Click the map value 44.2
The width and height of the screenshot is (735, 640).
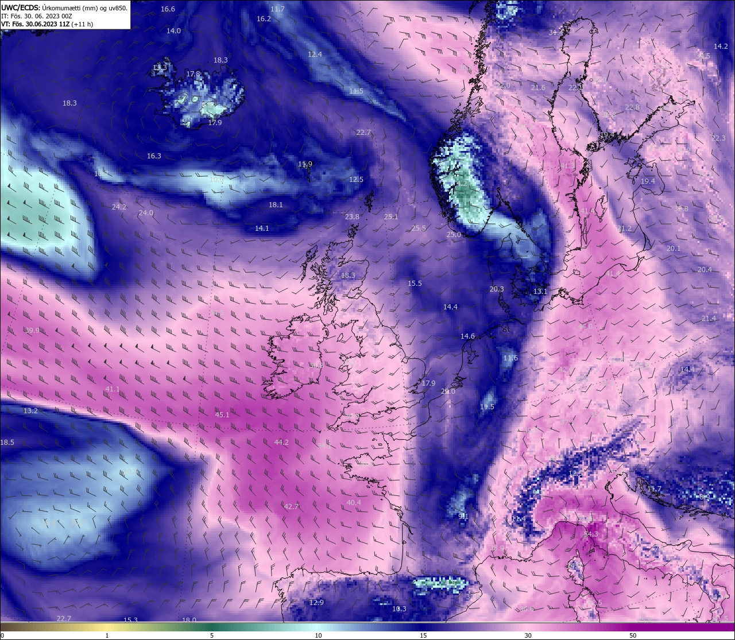(281, 442)
